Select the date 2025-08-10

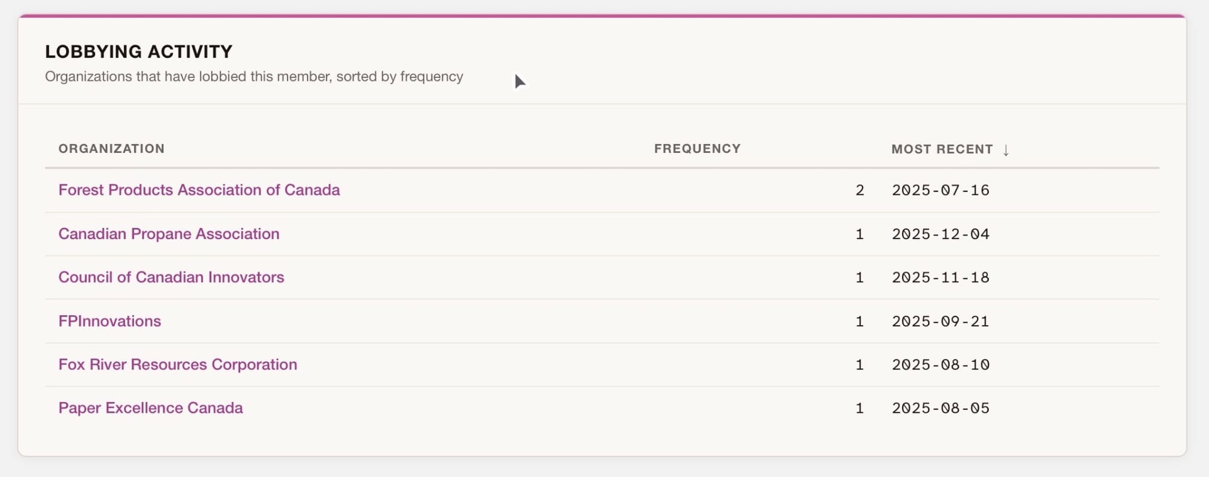pos(941,365)
